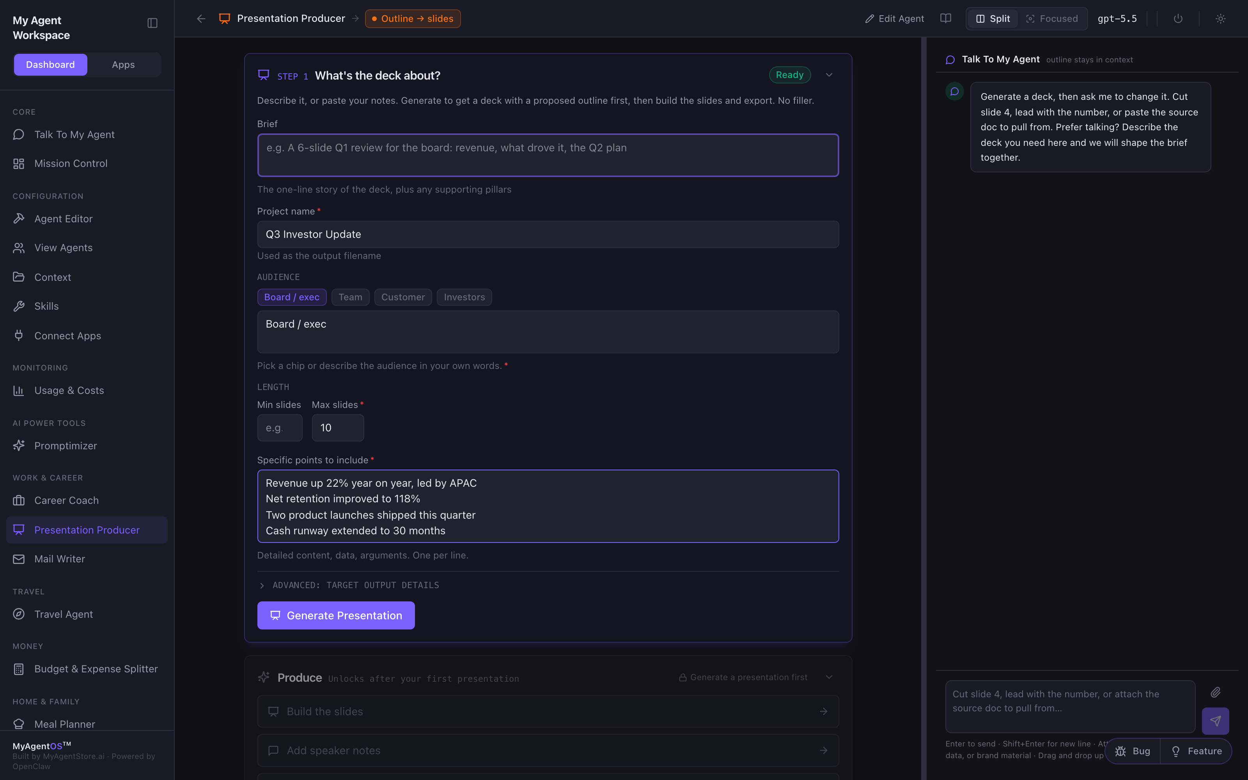Screen dimensions: 1248x780
Task: Click the Outline → slides badge
Action: [413, 19]
